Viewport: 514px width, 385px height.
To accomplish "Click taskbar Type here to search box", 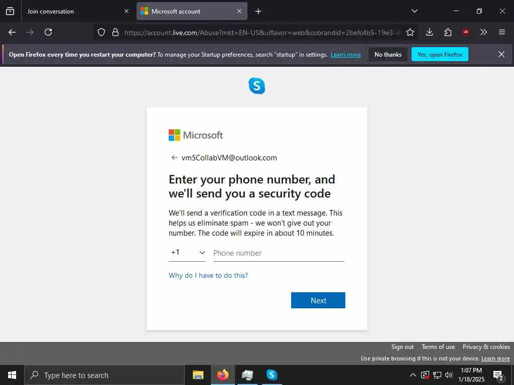I will [104, 375].
